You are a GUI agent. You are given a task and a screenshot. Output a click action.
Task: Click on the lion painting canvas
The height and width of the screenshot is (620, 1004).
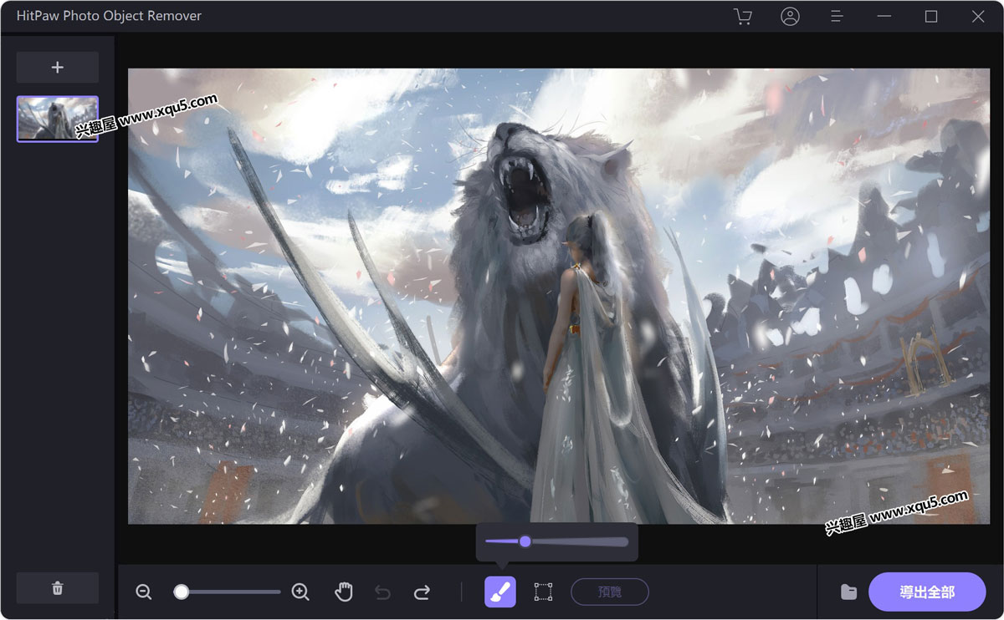click(x=558, y=297)
